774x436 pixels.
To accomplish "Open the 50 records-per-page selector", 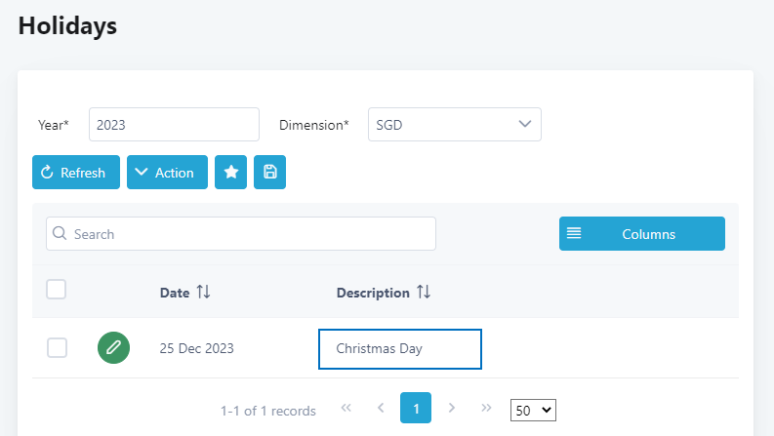I will (533, 411).
